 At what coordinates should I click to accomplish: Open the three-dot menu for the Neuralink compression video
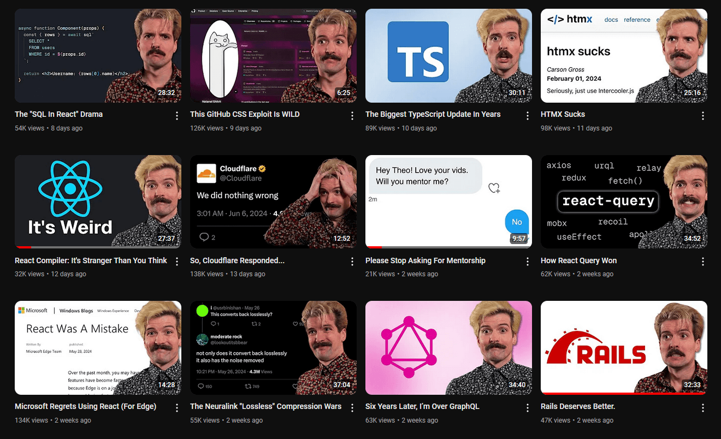point(352,407)
